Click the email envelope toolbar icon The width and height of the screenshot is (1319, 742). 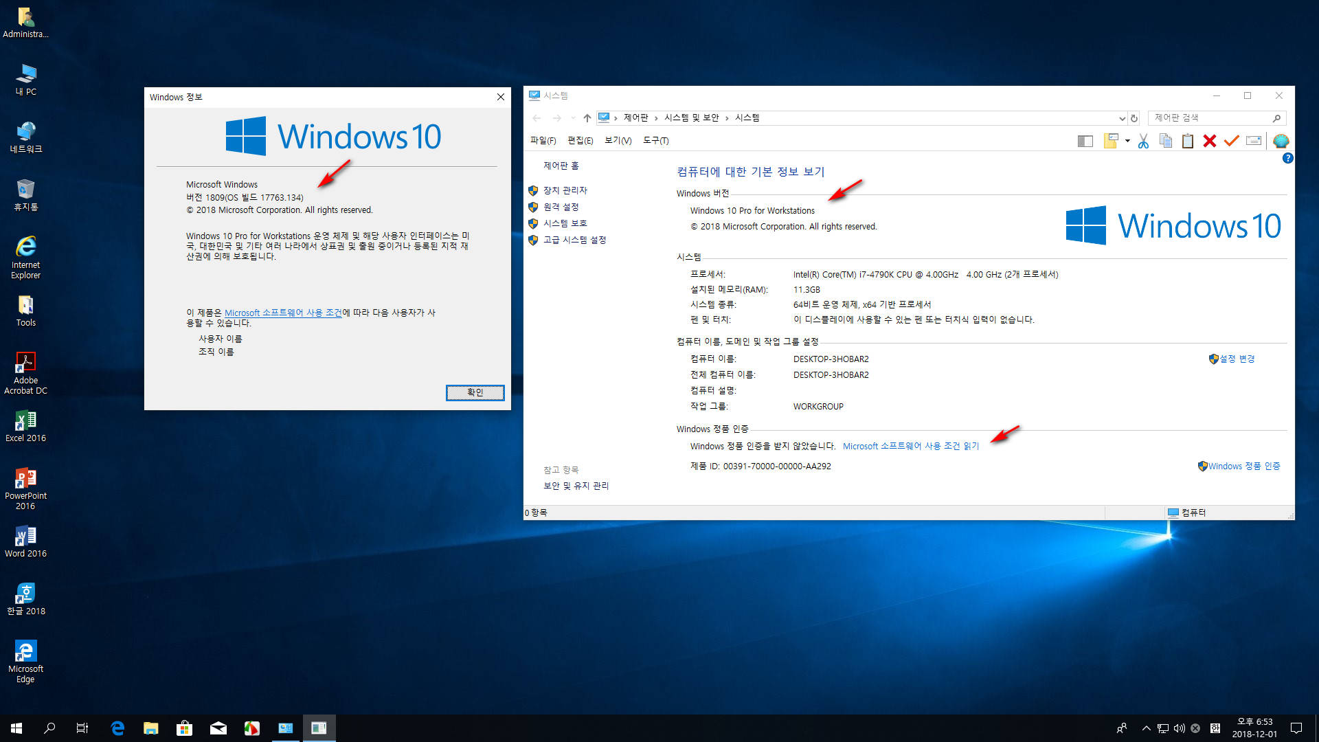click(1254, 141)
